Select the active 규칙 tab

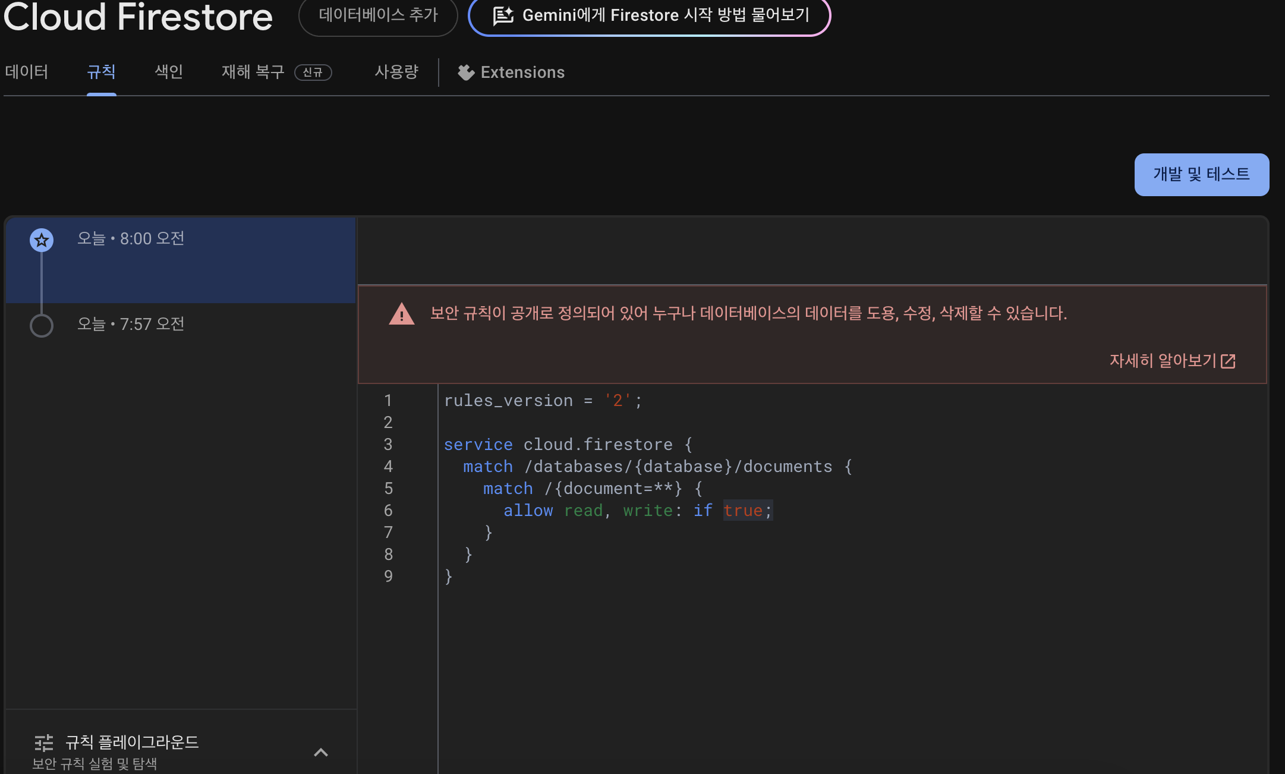[x=101, y=72]
